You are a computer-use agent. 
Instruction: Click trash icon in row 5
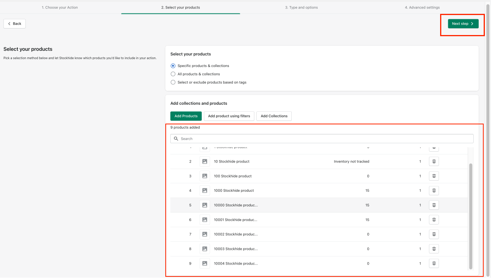[x=434, y=205]
